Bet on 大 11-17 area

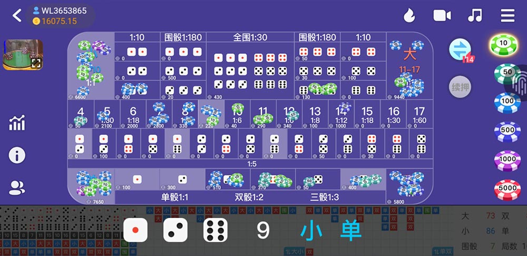click(410, 66)
